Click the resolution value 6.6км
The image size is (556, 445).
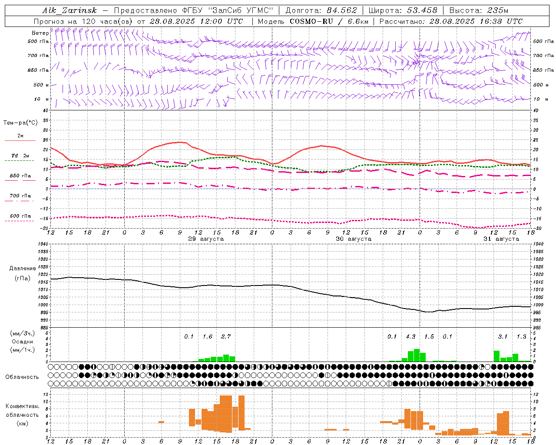(358, 21)
